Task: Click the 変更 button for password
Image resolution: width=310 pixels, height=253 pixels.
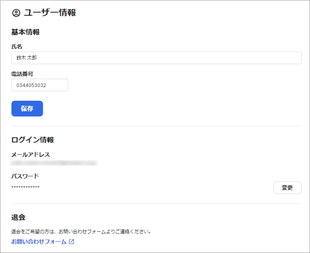Action: (x=287, y=188)
